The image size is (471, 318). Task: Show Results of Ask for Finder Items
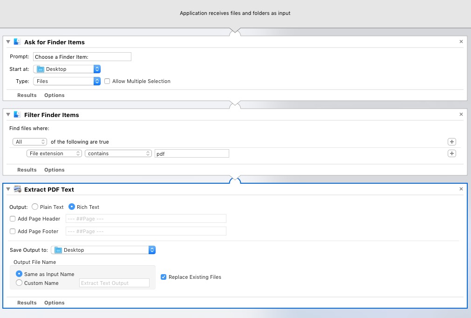(x=27, y=95)
